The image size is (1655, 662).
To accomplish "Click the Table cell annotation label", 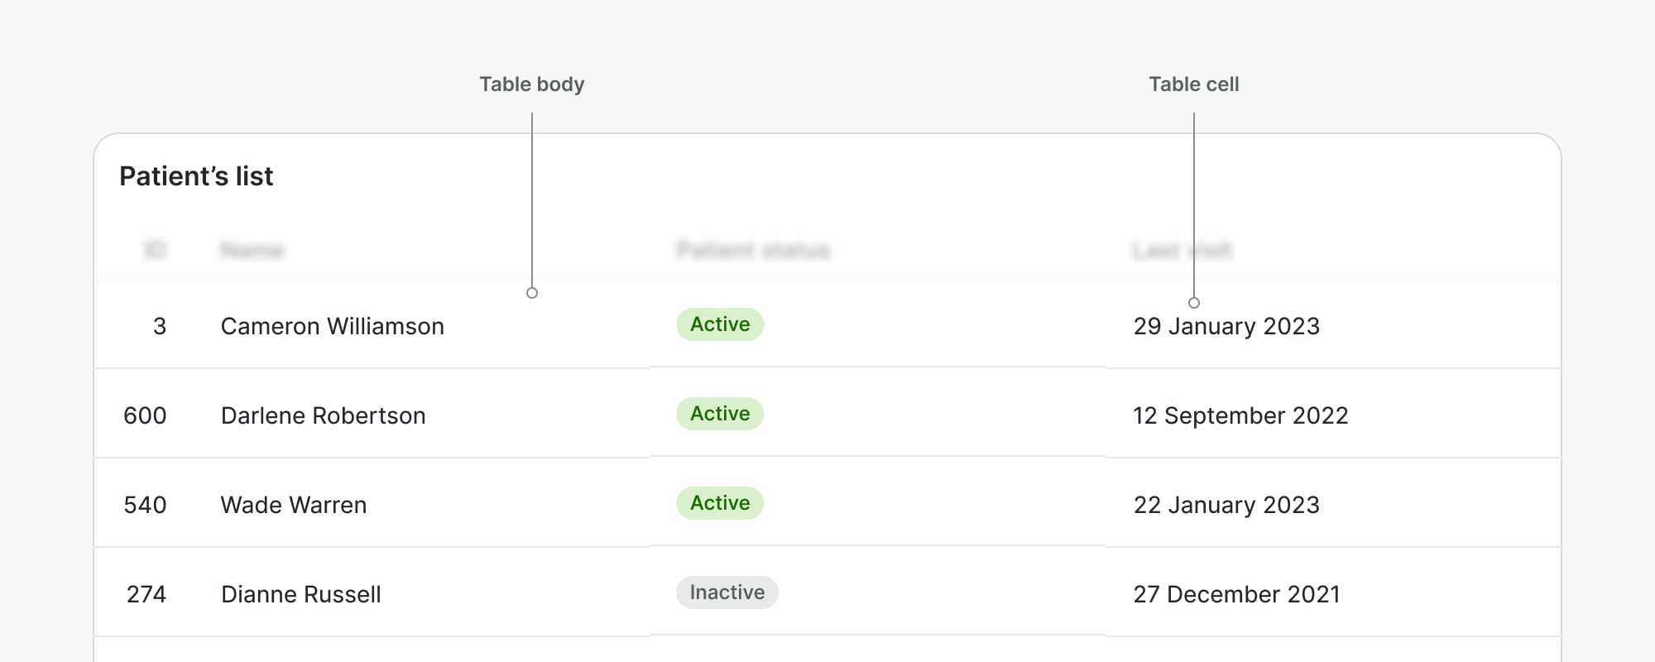I will (1193, 84).
